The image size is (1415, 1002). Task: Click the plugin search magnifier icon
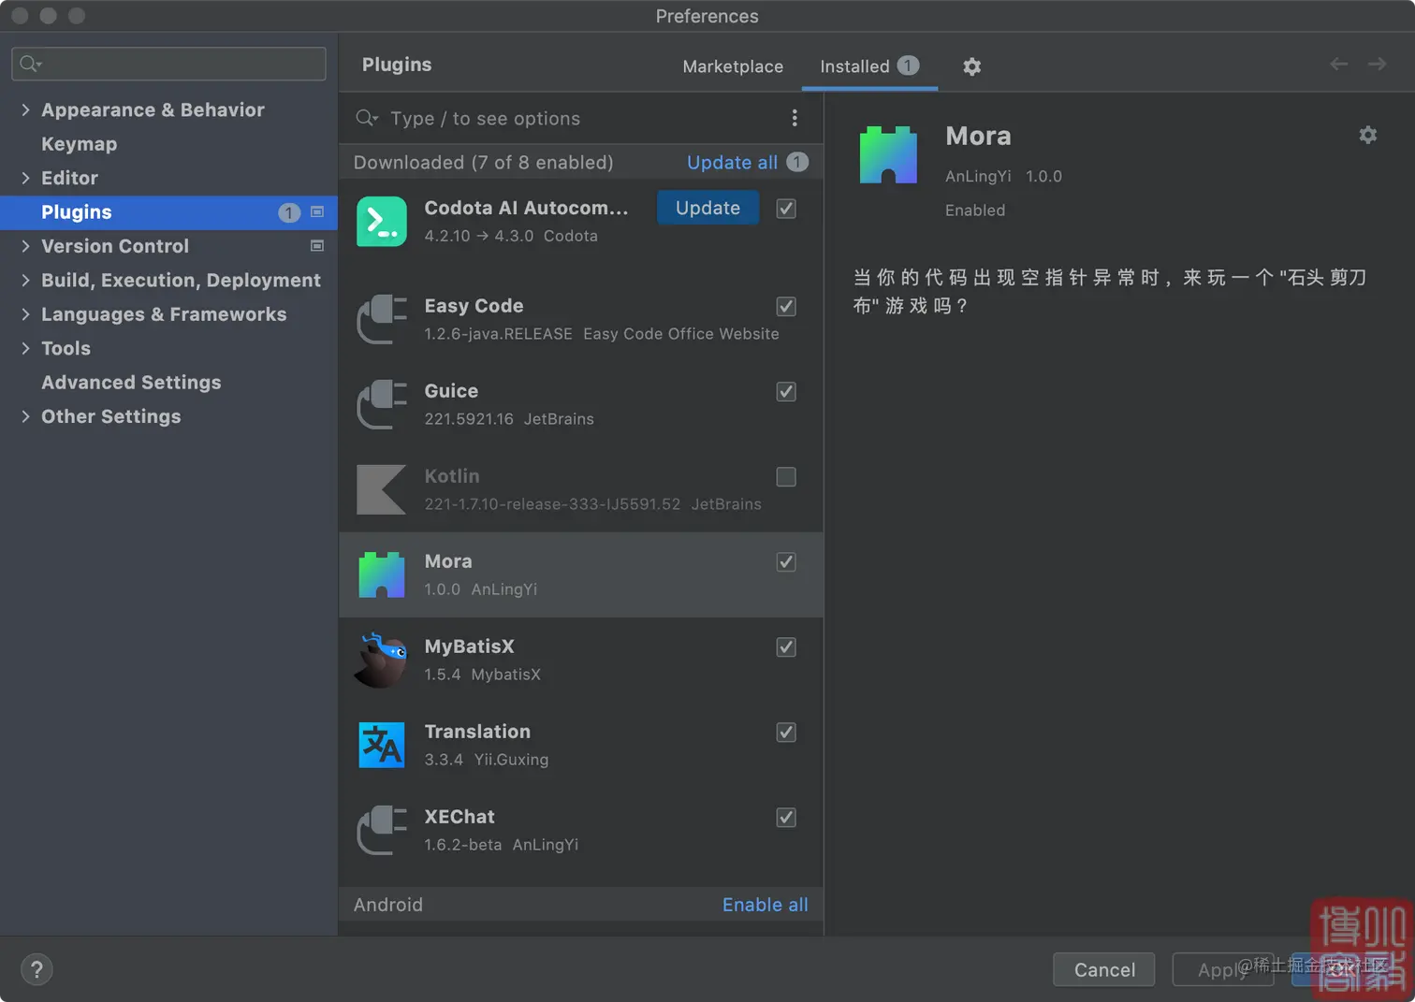point(367,118)
